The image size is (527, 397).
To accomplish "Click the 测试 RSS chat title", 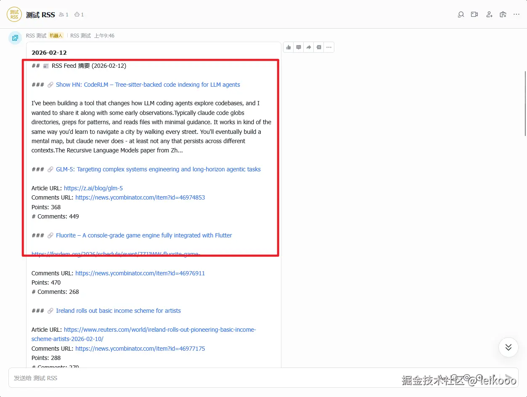I will click(x=40, y=15).
